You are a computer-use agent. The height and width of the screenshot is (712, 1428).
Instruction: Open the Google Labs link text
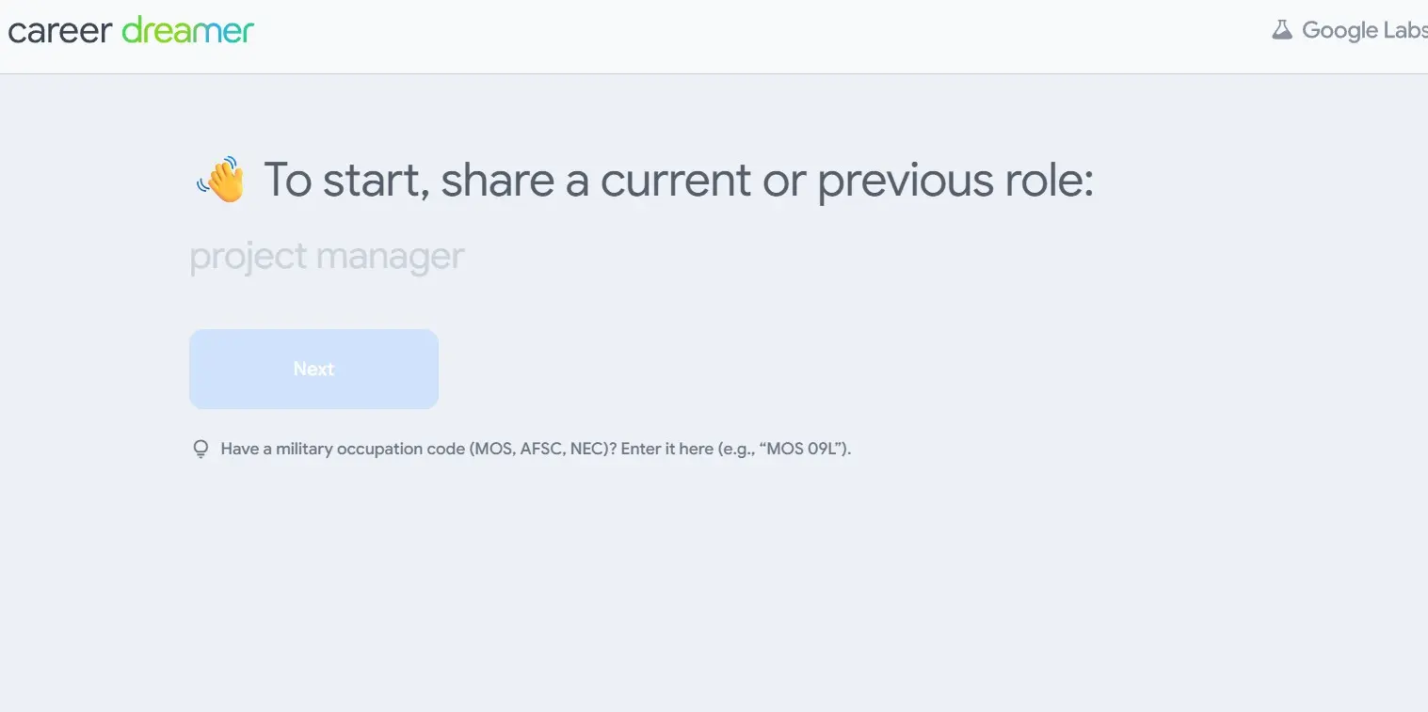click(x=1365, y=30)
